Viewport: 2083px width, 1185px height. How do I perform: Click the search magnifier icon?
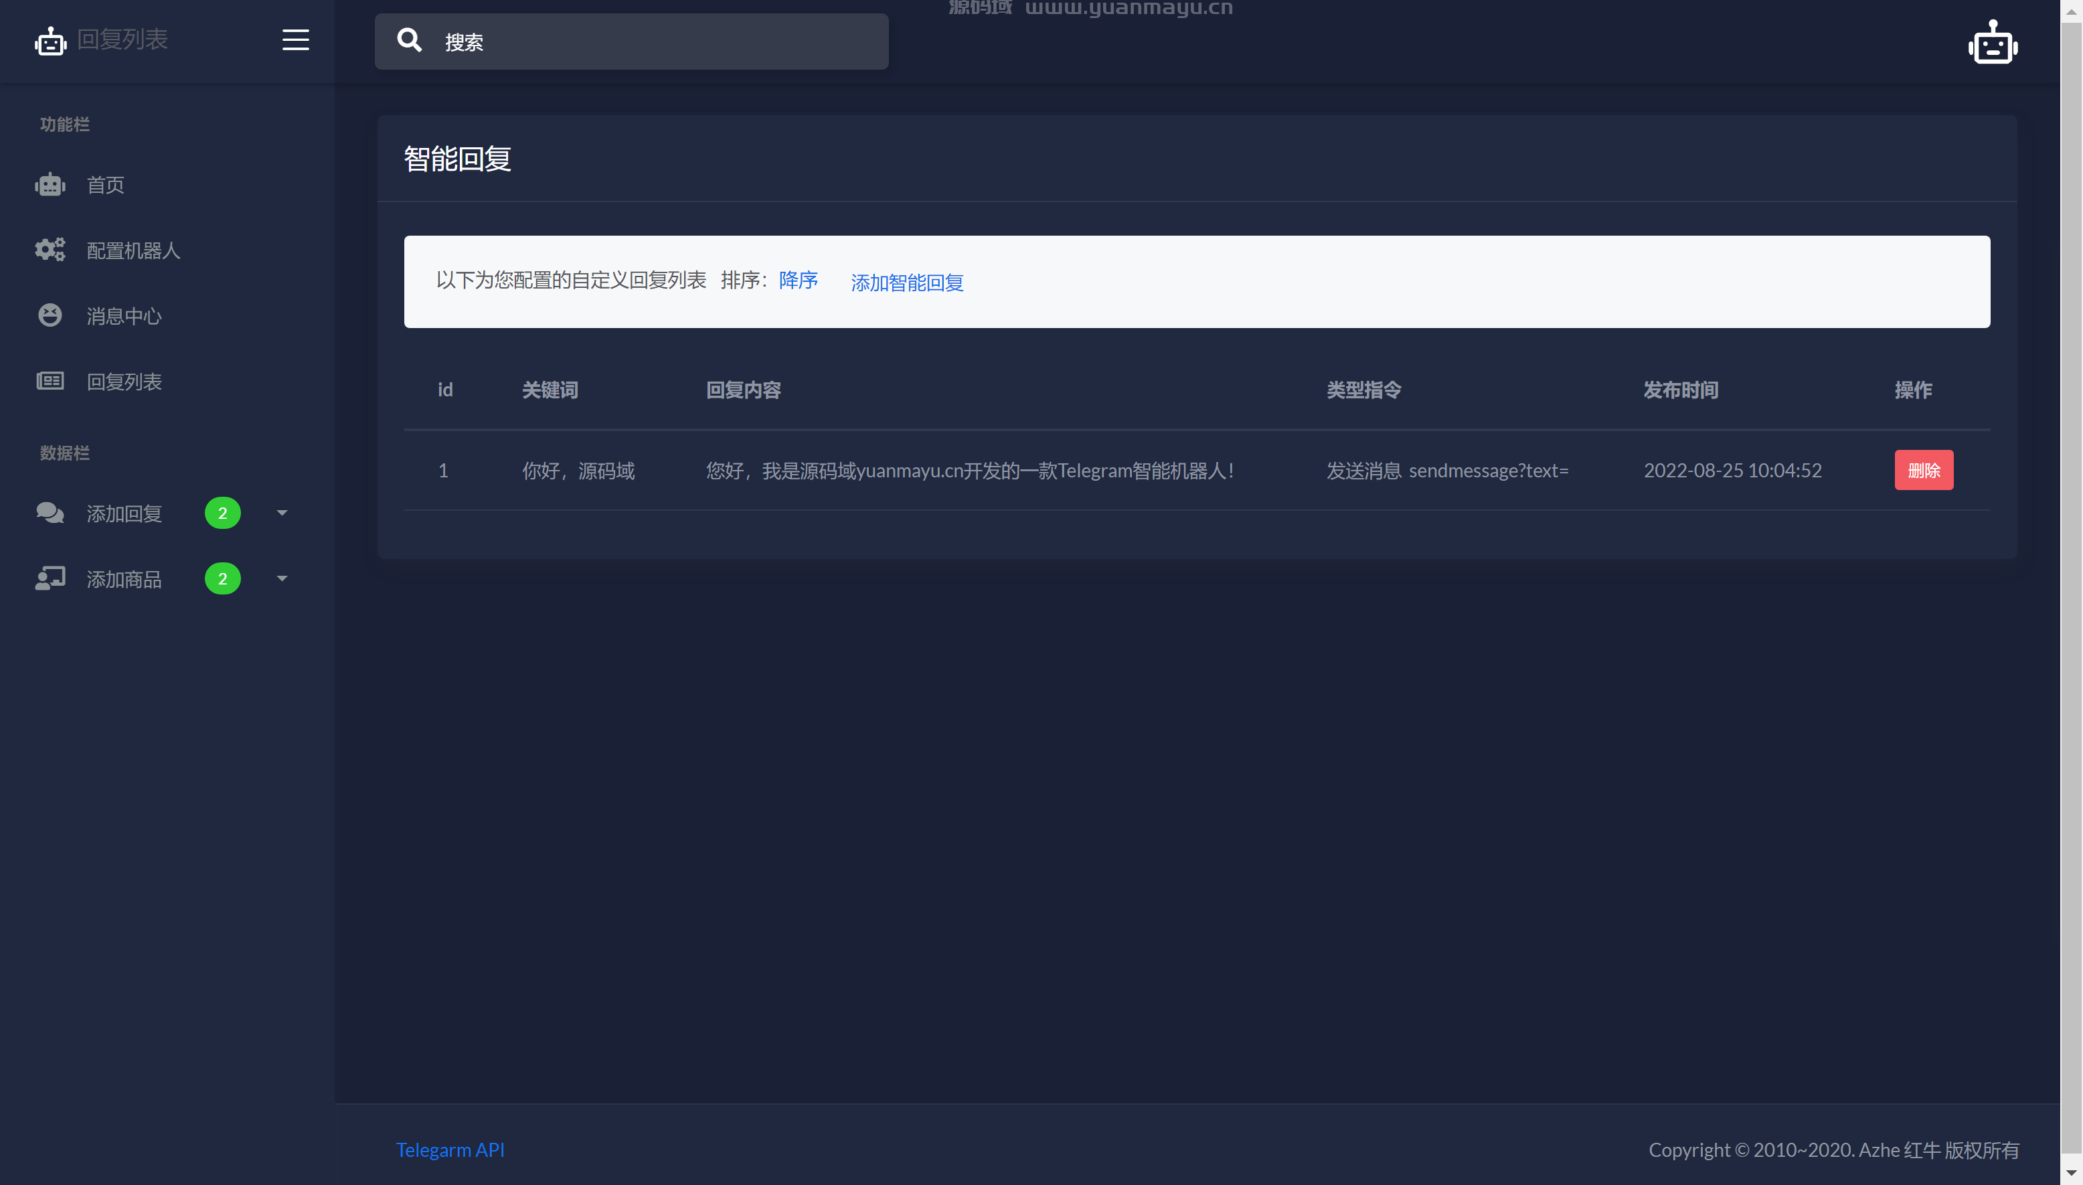point(409,40)
